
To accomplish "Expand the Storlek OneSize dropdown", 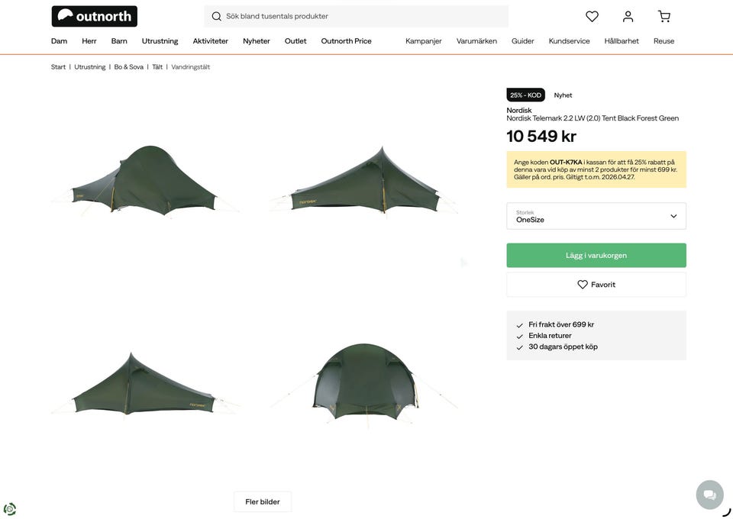I will pyautogui.click(x=596, y=216).
